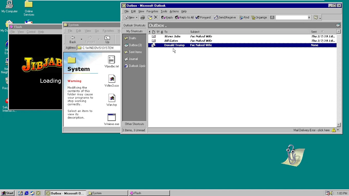Select the Vsflex3.ocx file
The image size is (349, 196).
(x=112, y=81)
